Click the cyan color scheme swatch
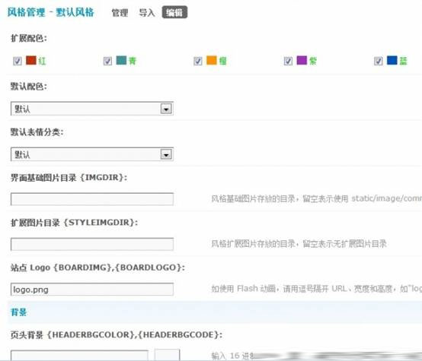The image size is (422, 361). (x=121, y=60)
